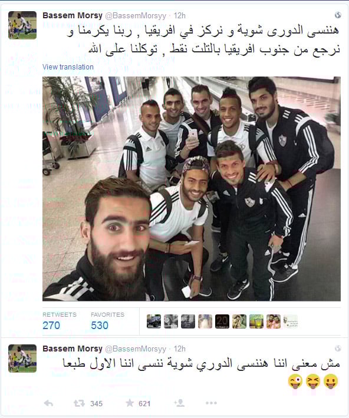This screenshot has width=349, height=418.
Task: Open the team selfie photo
Action: point(192,189)
